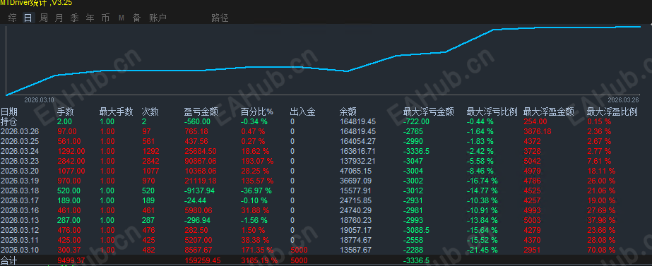Click percentage value 193.07 %
This screenshot has height=266, width=652.
257,161
